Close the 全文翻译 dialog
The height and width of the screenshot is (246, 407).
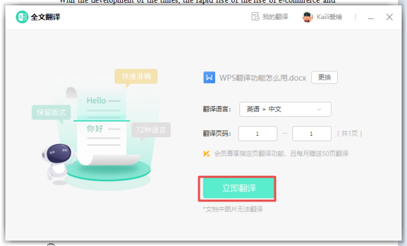(x=389, y=17)
